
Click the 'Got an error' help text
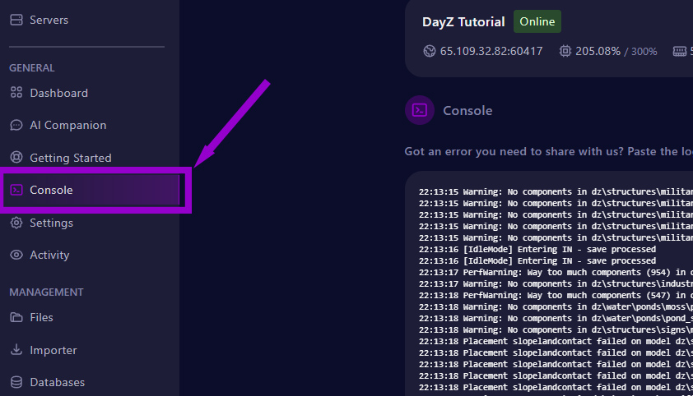tap(548, 151)
